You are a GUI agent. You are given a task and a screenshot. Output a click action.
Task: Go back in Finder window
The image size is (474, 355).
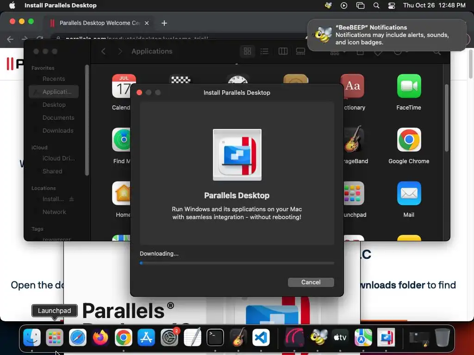pos(103,51)
